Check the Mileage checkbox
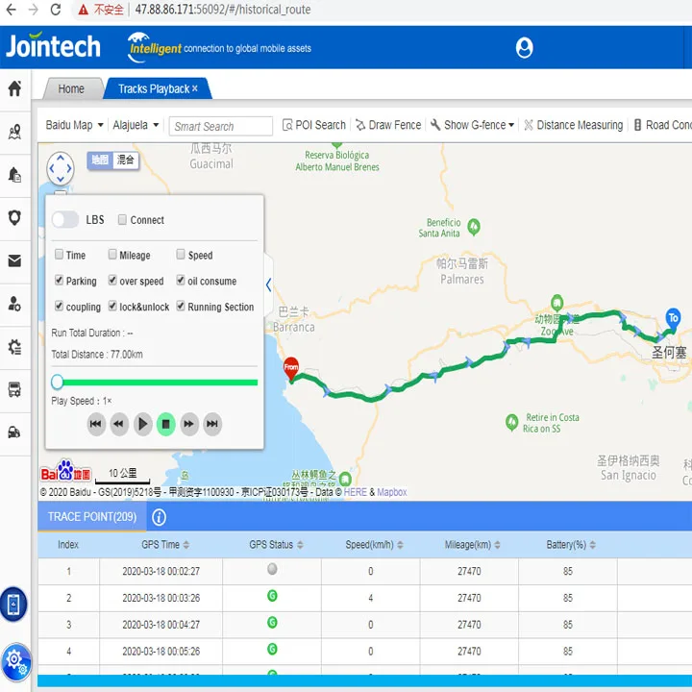 click(x=112, y=255)
